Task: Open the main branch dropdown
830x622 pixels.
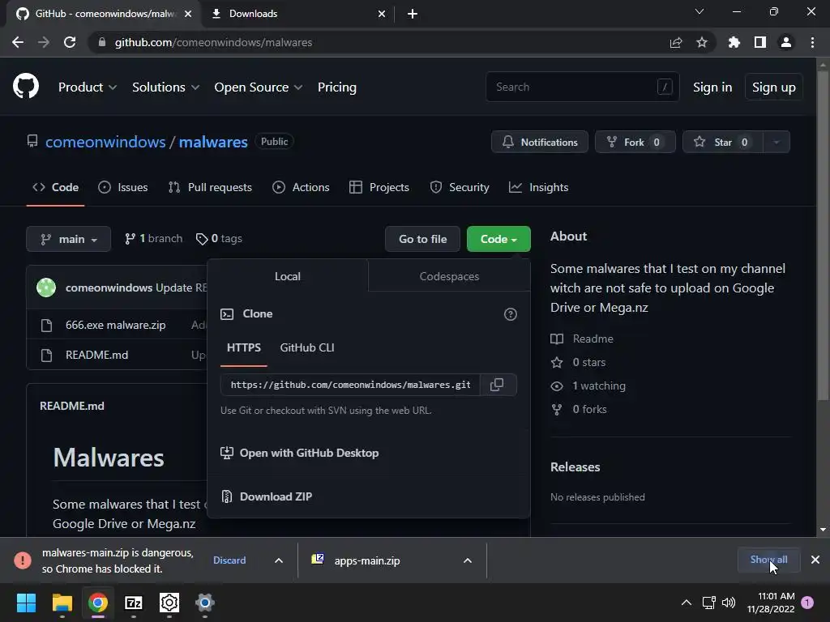Action: [x=68, y=239]
